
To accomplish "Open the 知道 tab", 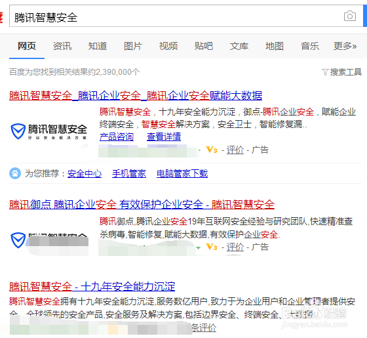I will [98, 46].
